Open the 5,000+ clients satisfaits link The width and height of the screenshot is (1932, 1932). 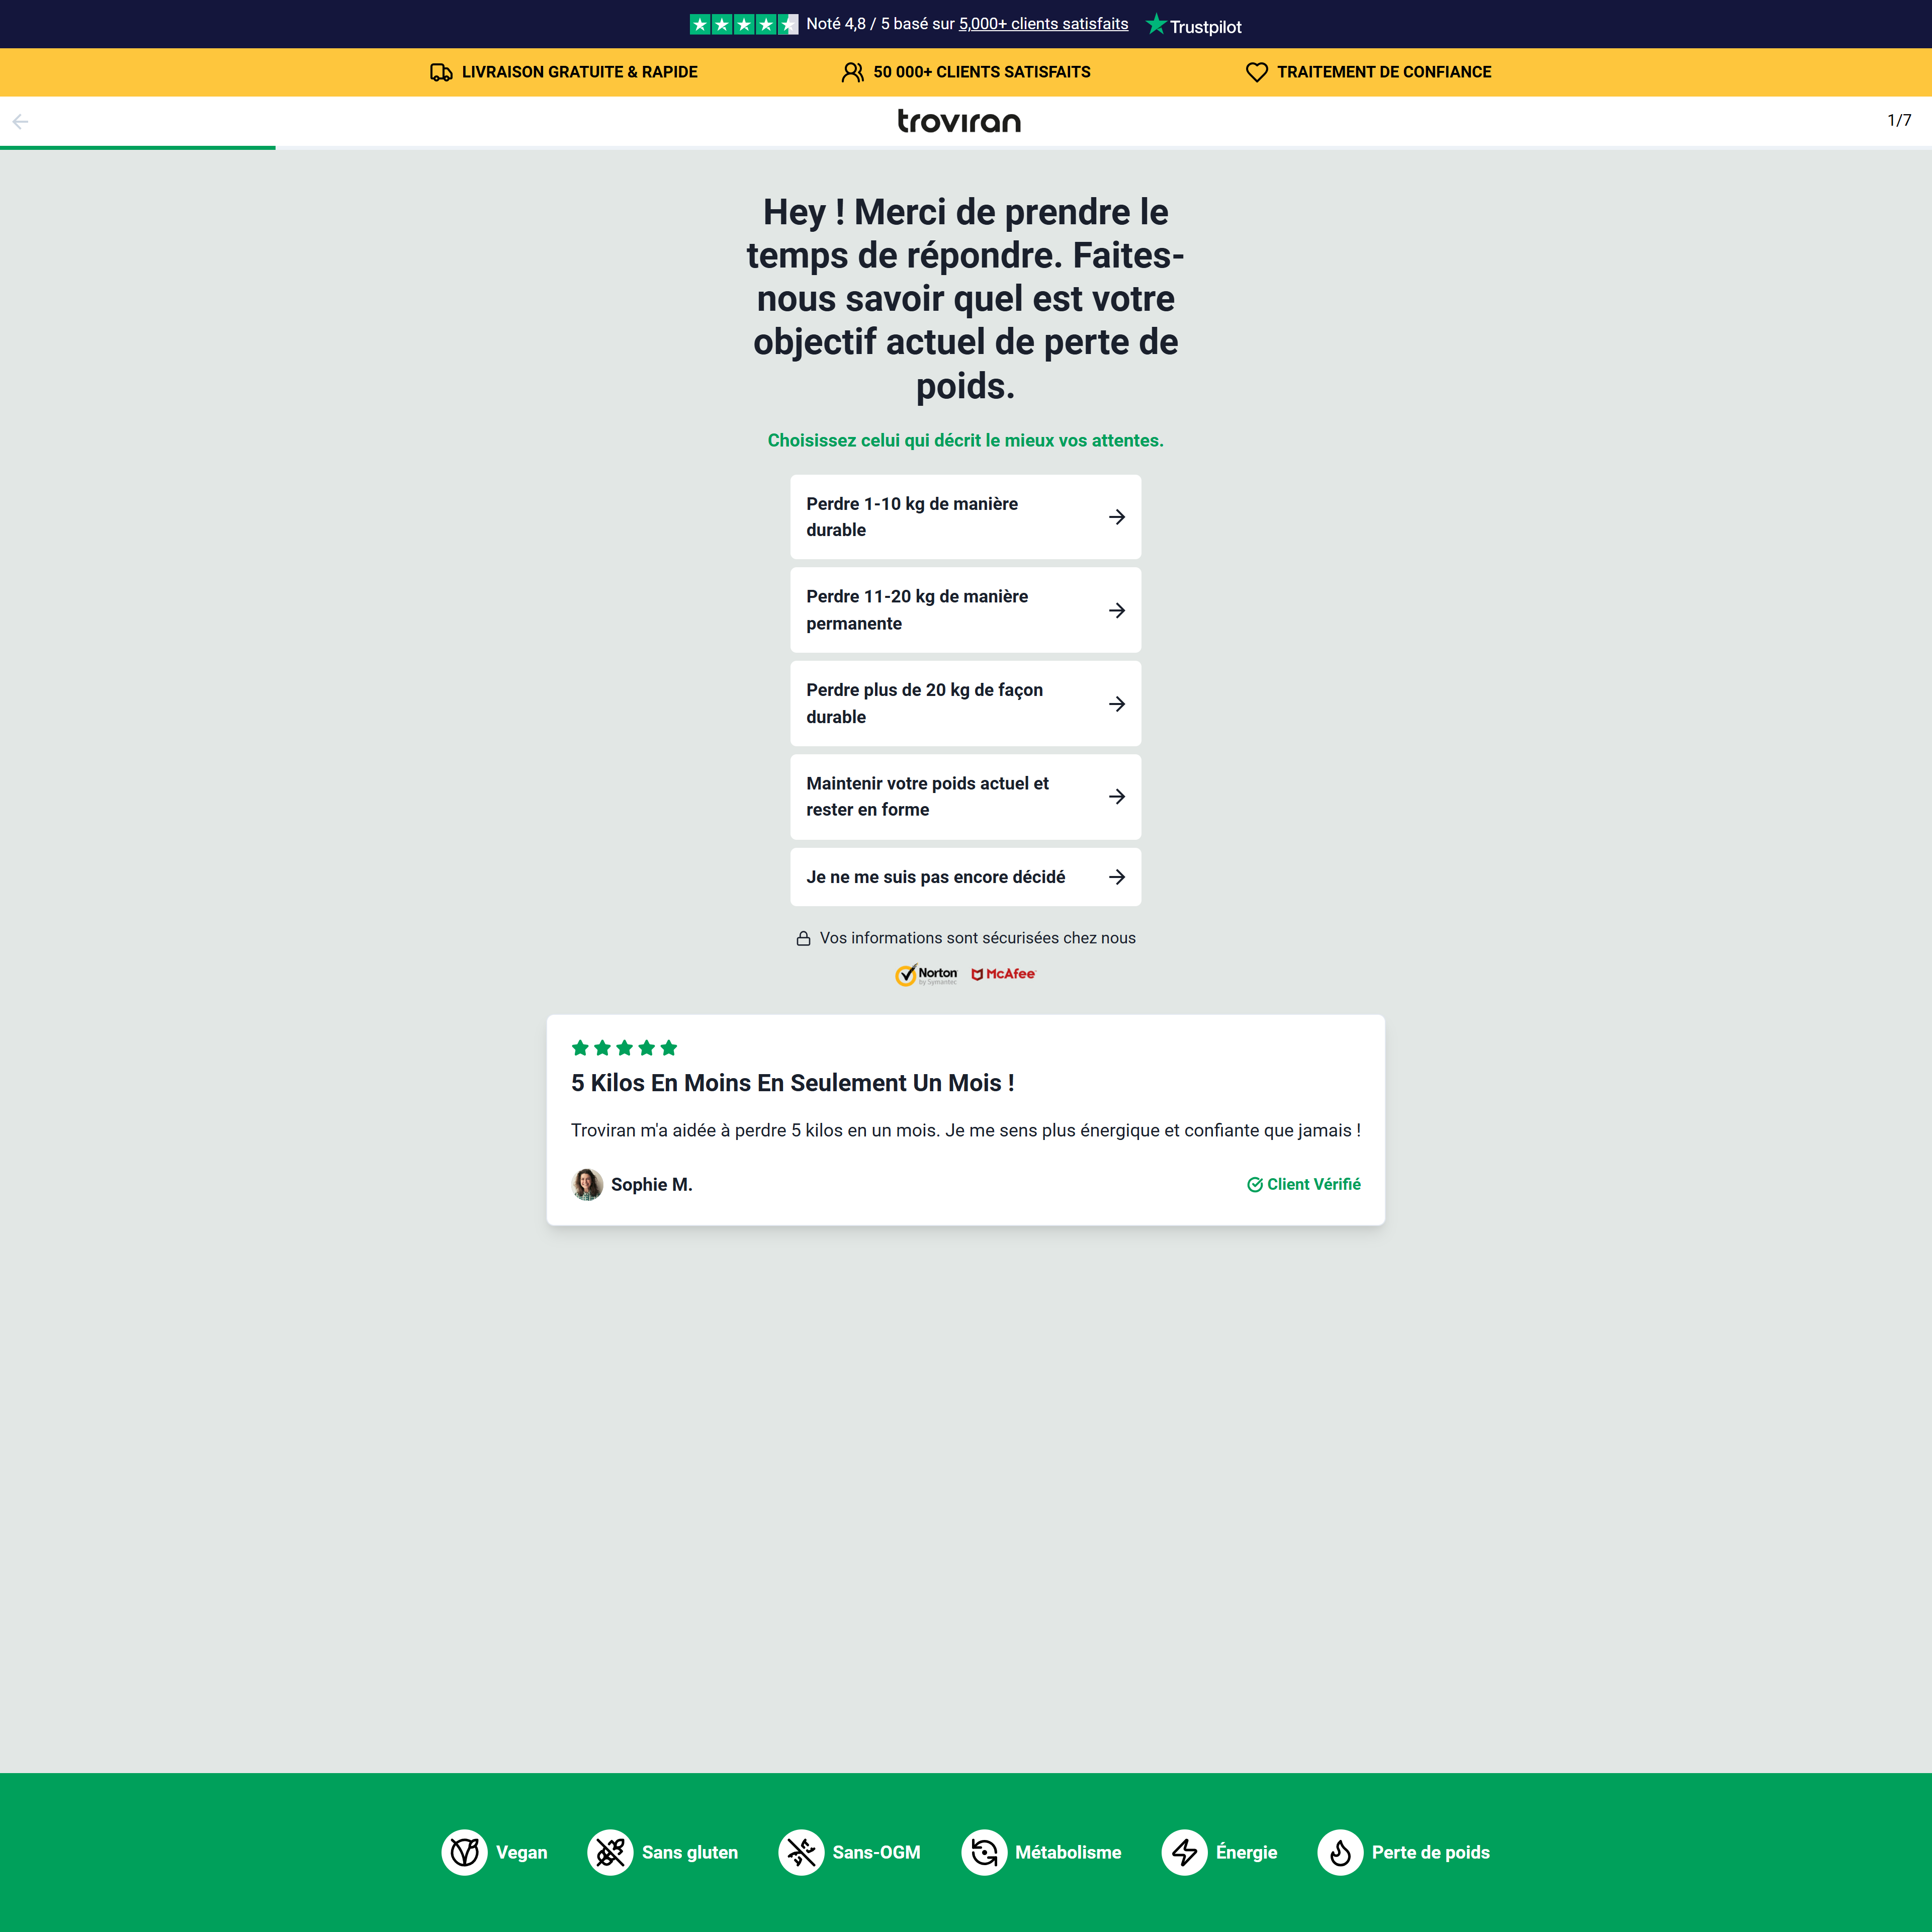[x=1043, y=24]
